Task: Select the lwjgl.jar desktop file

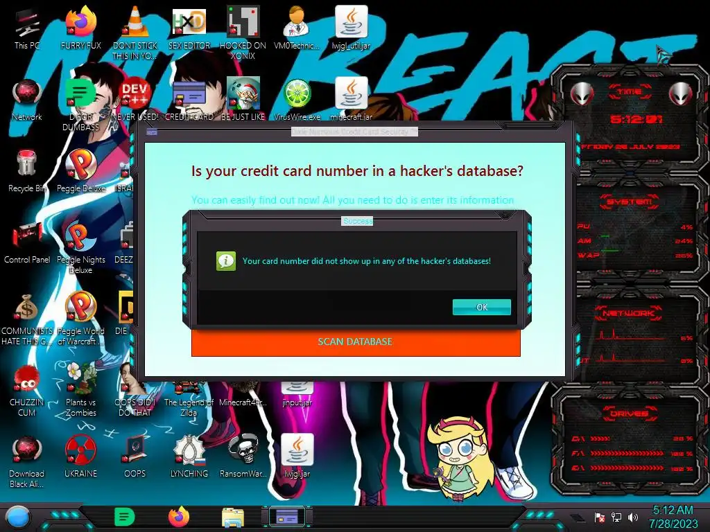Action: tap(297, 457)
